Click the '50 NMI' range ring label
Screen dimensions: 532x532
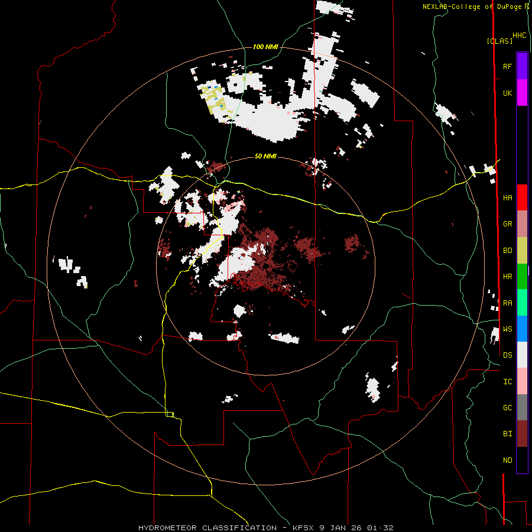(x=265, y=156)
